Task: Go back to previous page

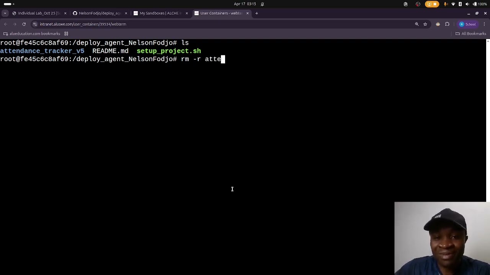Action: [x=5, y=24]
